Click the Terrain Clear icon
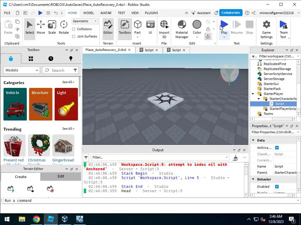 point(50,189)
